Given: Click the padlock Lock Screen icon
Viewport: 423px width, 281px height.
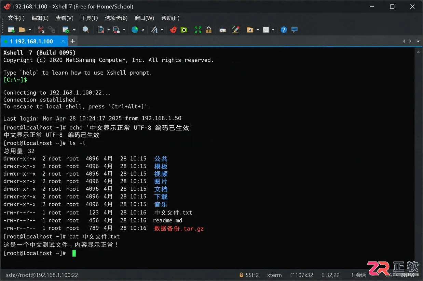Looking at the screenshot, I should click(x=208, y=30).
